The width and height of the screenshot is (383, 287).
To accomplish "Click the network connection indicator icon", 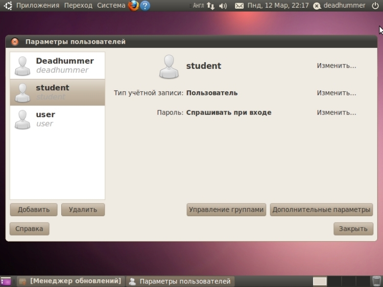I will [x=210, y=6].
